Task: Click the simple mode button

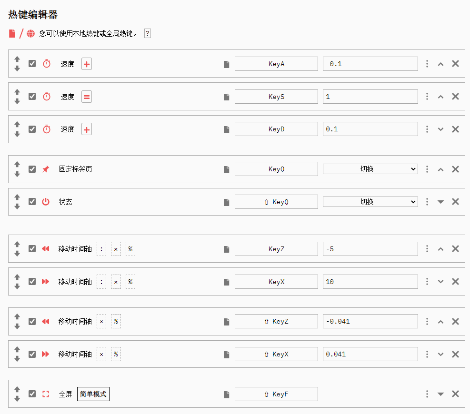Action: (93, 394)
